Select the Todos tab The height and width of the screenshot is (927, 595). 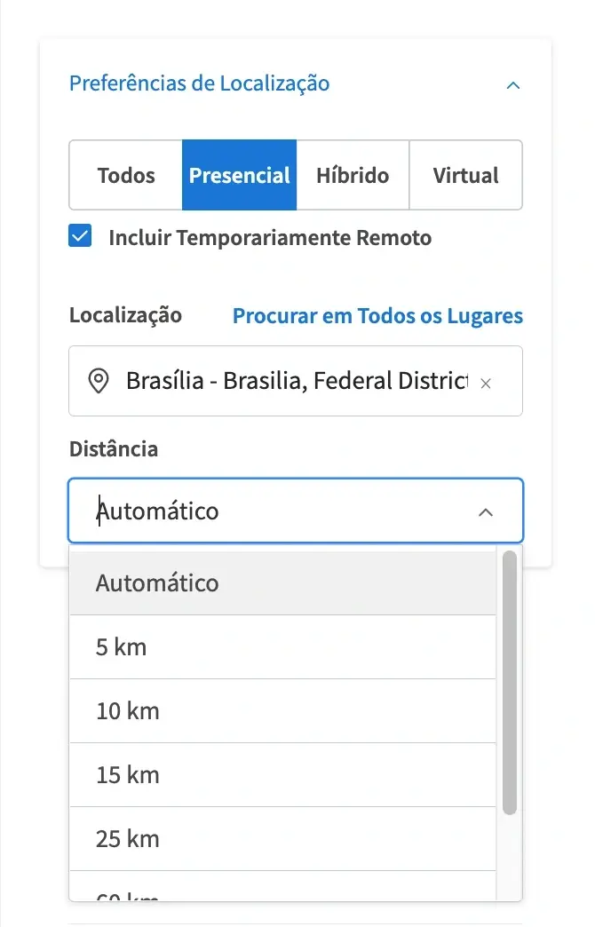click(126, 175)
